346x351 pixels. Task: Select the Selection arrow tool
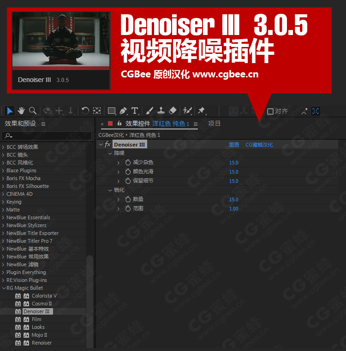tap(10, 111)
